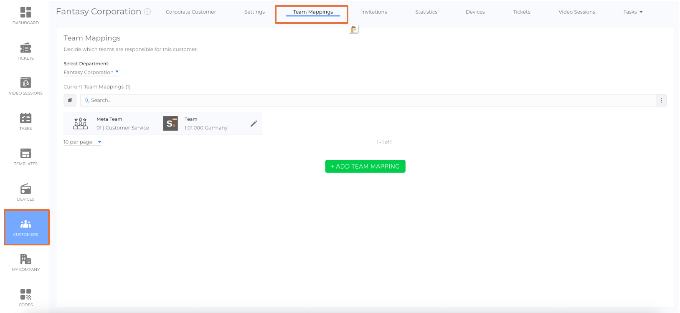
Task: Click the pencil icon to edit the mapping
Action: tap(254, 124)
